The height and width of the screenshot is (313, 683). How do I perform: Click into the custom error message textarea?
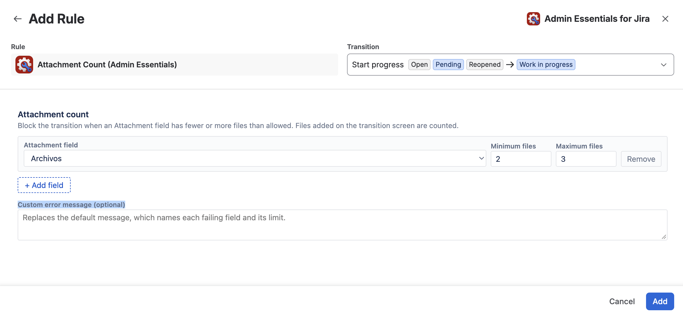(x=343, y=225)
